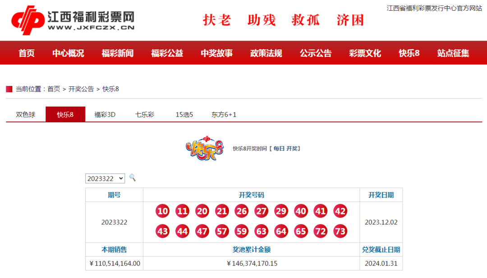This screenshot has width=487, height=278.
Task: Click the 开奖公告 breadcrumb link
Action: [x=81, y=89]
